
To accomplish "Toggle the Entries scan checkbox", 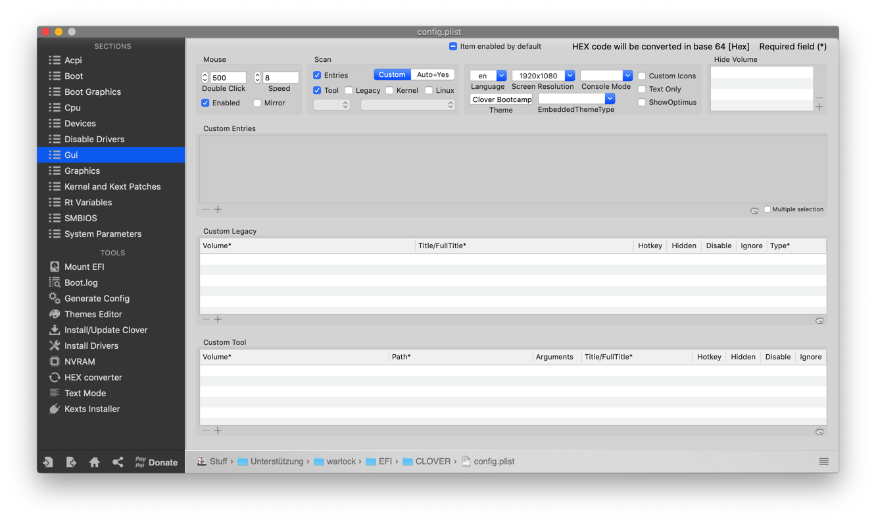I will 317,76.
